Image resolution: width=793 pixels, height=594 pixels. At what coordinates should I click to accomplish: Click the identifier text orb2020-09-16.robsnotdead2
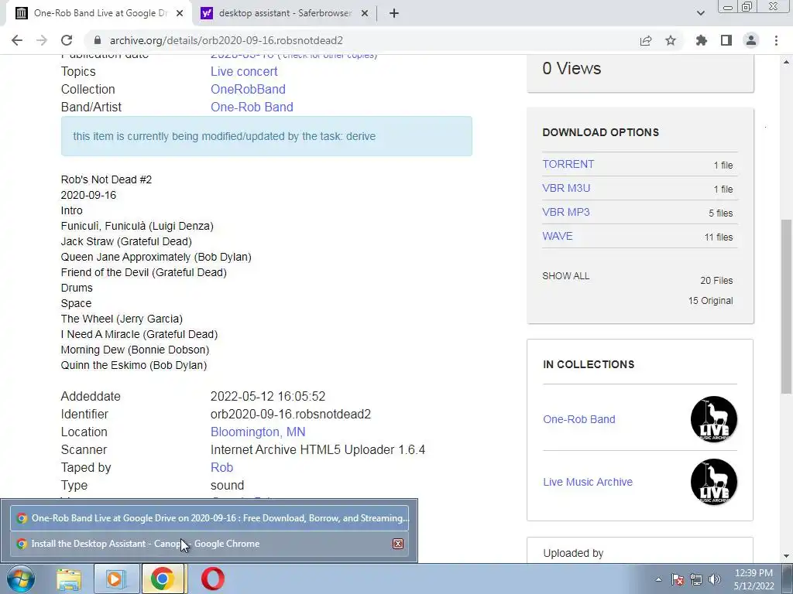coord(290,415)
